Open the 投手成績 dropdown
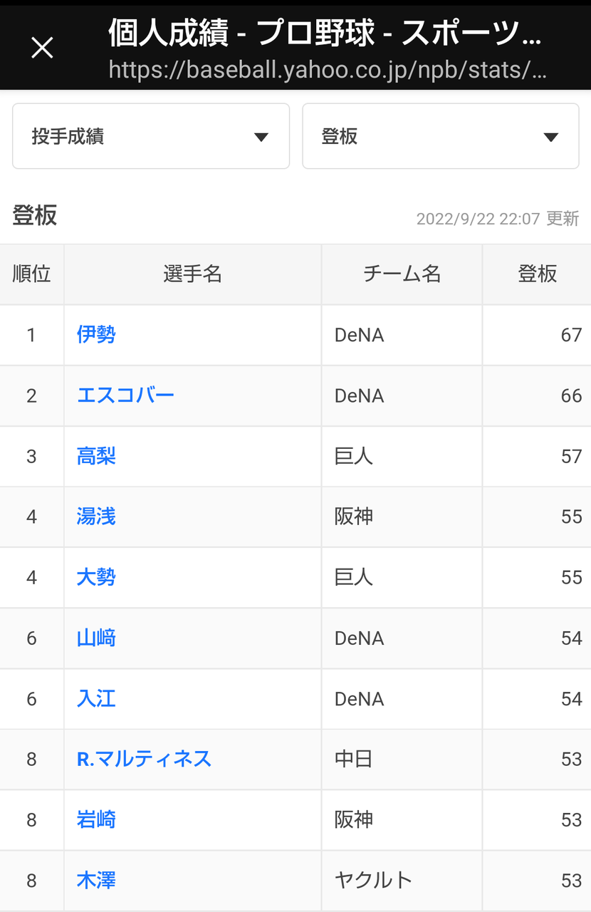This screenshot has width=591, height=912. click(151, 136)
